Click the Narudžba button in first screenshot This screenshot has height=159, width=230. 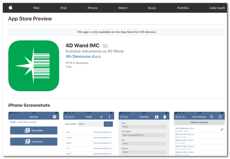point(34,131)
